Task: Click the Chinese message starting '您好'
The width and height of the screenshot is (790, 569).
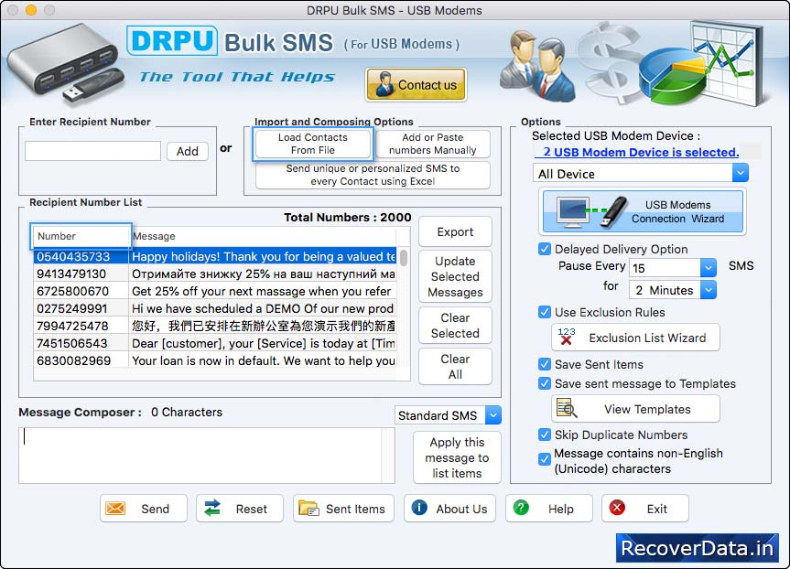Action: [264, 326]
